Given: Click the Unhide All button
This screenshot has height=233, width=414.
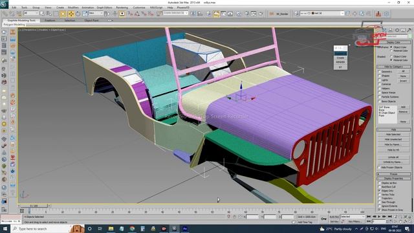Looking at the screenshot, I should tap(393, 157).
